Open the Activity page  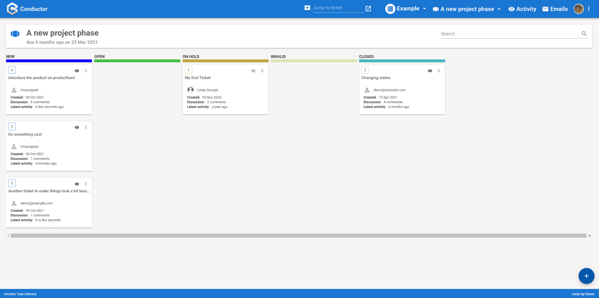click(x=522, y=9)
